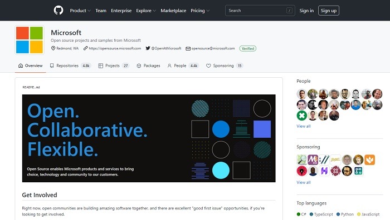The width and height of the screenshot is (390, 220).
Task: Click the package cube icon
Action: pos(139,66)
